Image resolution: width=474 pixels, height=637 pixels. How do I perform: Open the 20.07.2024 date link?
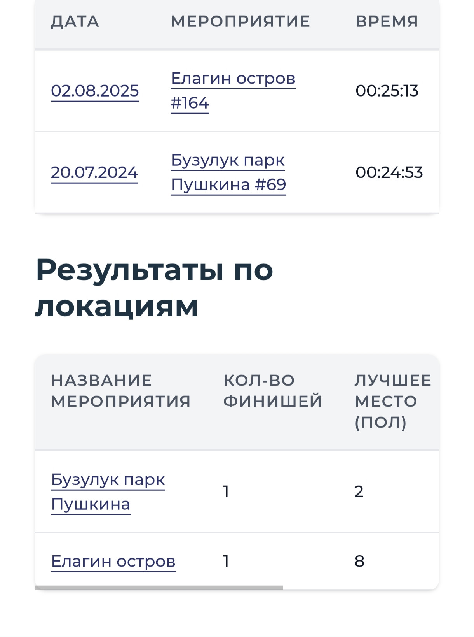[x=94, y=172]
